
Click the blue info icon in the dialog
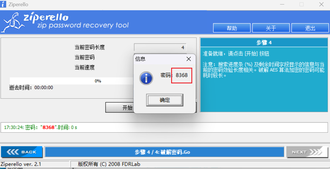pyautogui.click(x=146, y=78)
